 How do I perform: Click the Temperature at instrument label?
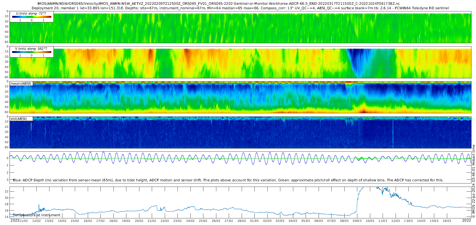[x=37, y=215]
